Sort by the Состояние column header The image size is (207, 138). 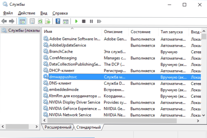tap(143, 32)
